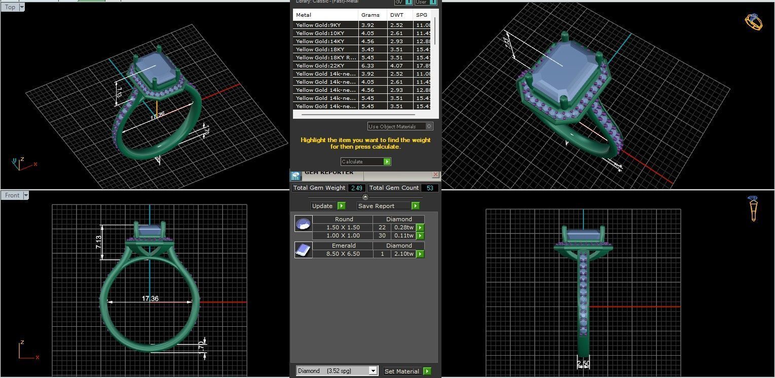Image resolution: width=775 pixels, height=378 pixels.
Task: Click the Round shape header cell
Action: 343,219
